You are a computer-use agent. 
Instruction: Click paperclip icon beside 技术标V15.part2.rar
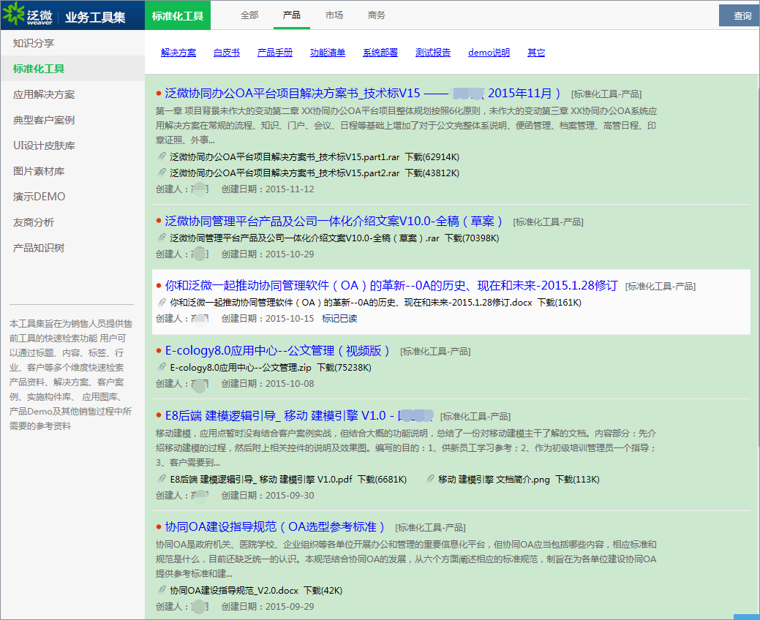click(x=162, y=173)
